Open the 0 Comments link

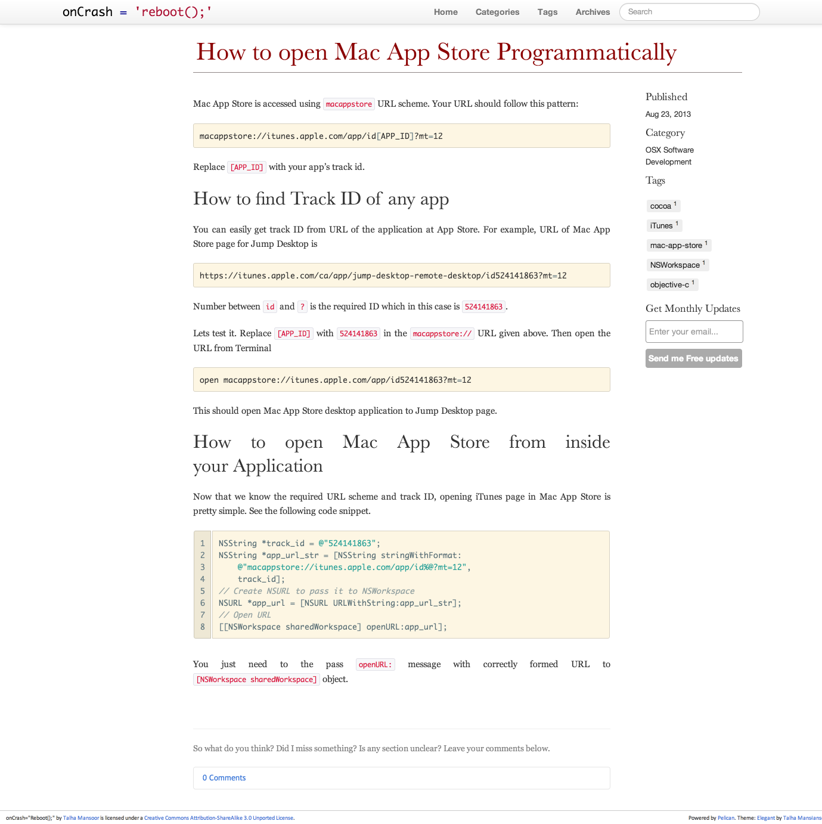pyautogui.click(x=224, y=777)
